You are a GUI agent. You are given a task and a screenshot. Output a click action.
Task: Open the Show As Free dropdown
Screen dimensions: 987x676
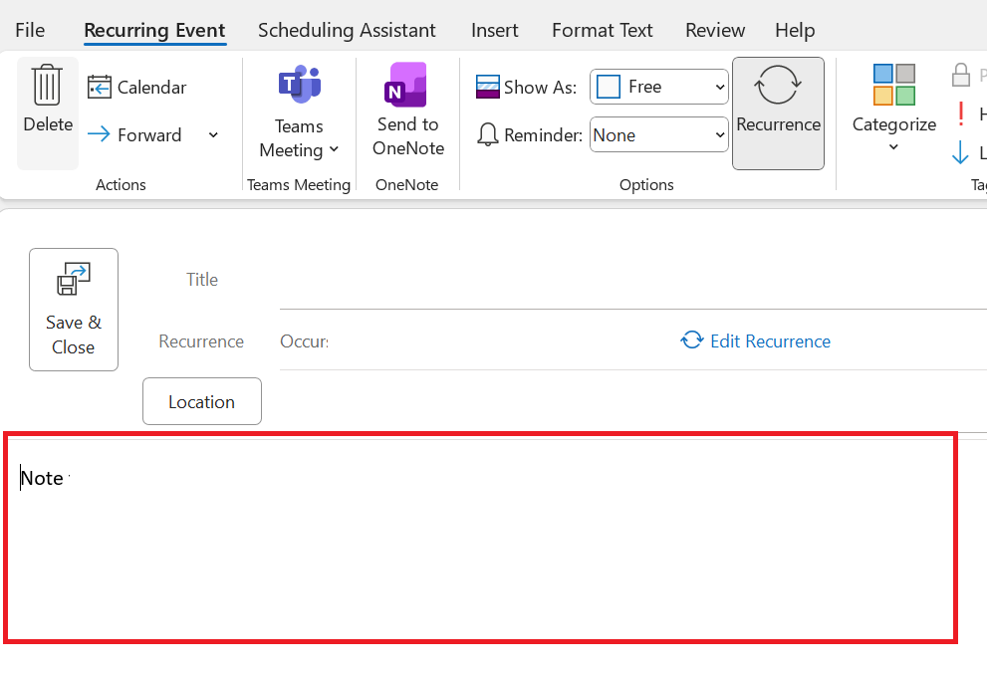point(659,87)
